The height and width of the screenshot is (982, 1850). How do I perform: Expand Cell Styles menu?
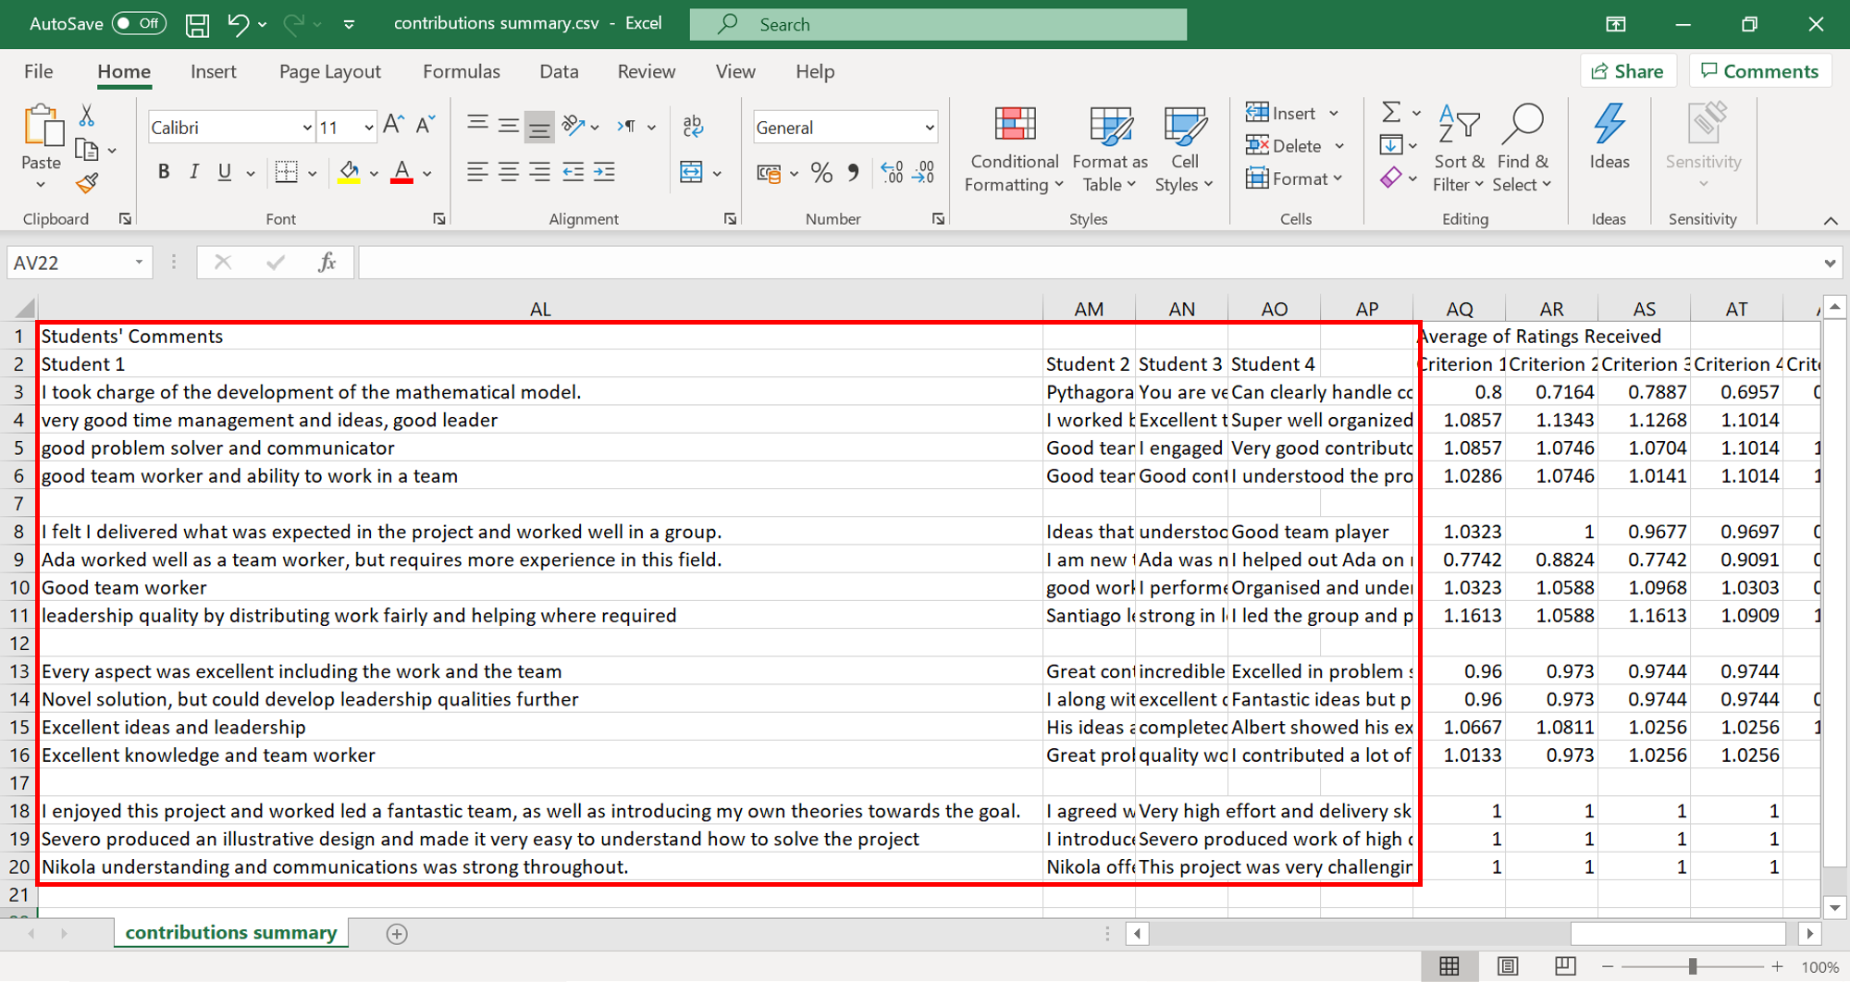tap(1184, 150)
